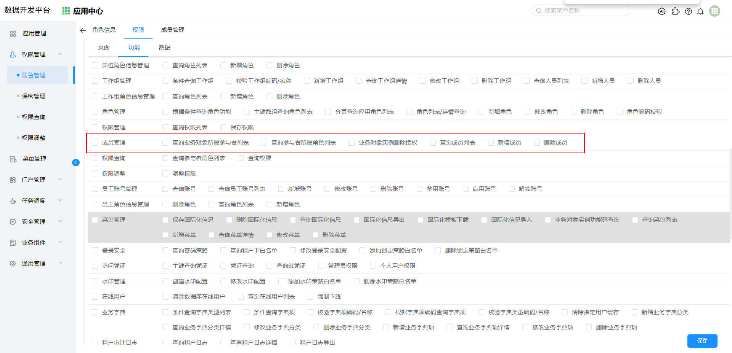The image size is (732, 353).
Task: Click the AI assistant icon in header
Action: pos(662,11)
